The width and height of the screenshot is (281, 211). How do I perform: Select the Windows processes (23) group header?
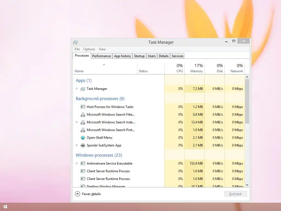[x=99, y=155]
